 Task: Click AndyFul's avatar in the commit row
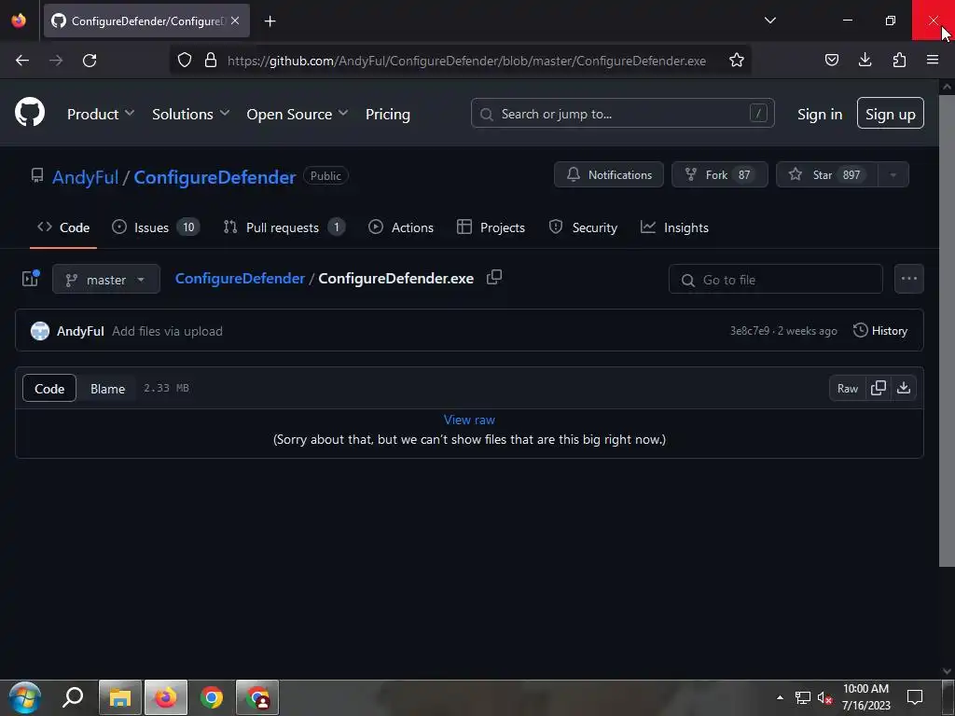coord(40,331)
